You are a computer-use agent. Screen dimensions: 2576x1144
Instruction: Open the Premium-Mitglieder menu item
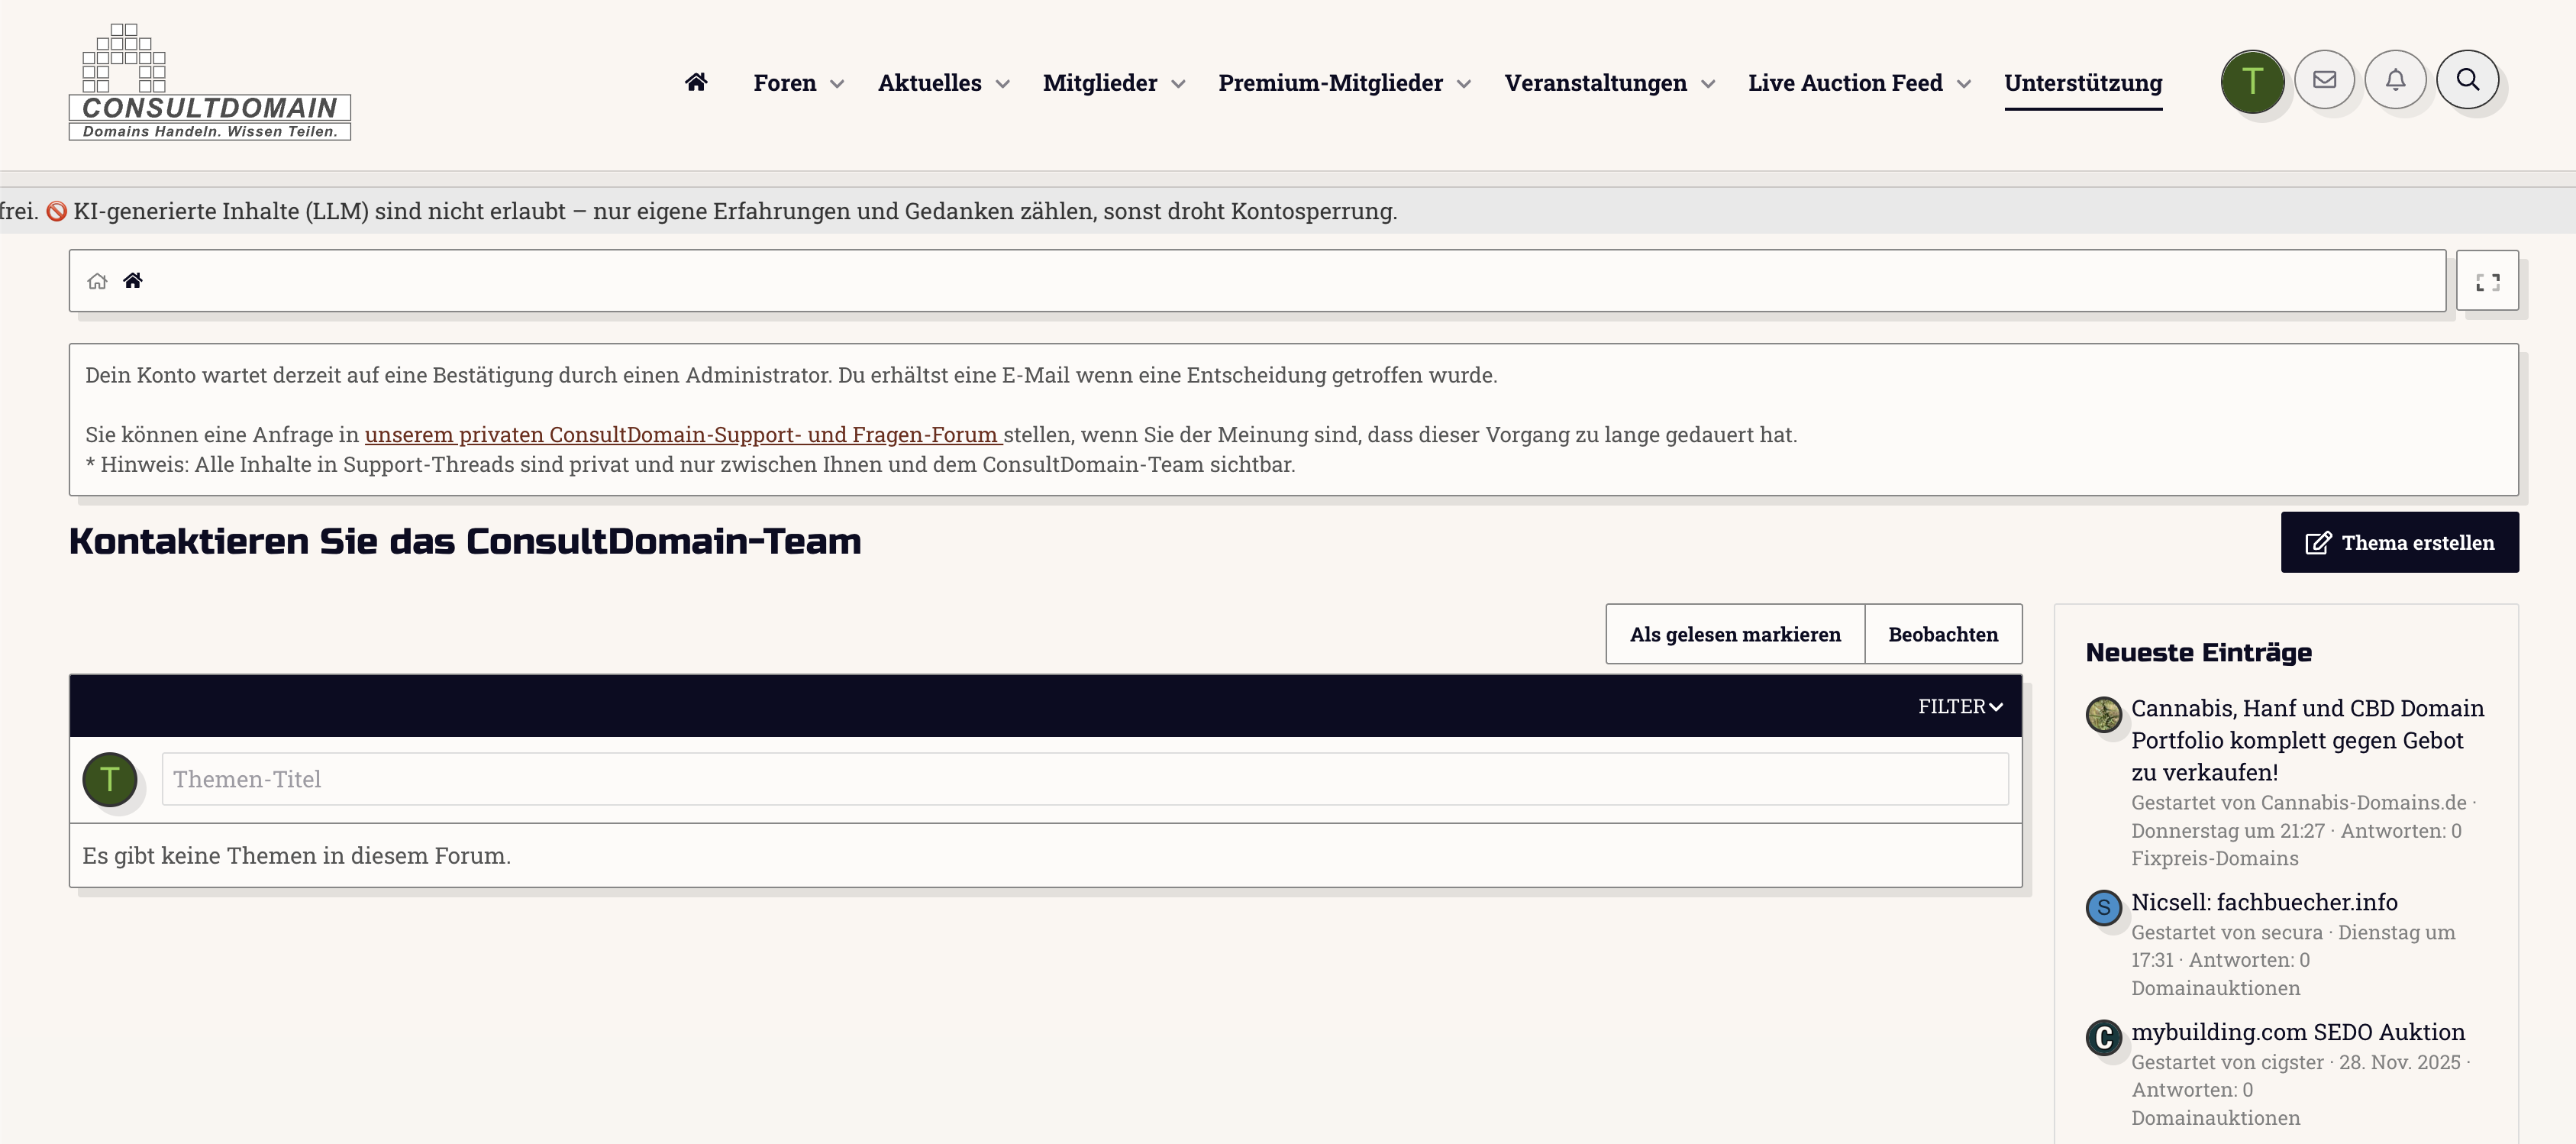pyautogui.click(x=1330, y=83)
